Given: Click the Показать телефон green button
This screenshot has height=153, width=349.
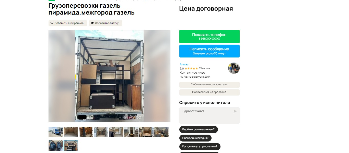Looking at the screenshot, I should 210,37.
